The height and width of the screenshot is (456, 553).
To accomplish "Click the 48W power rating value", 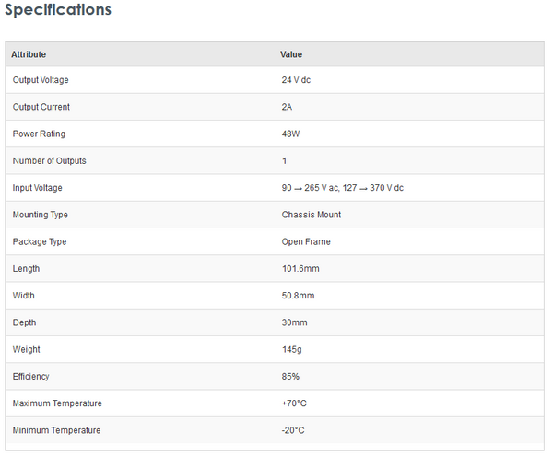I will coord(291,134).
